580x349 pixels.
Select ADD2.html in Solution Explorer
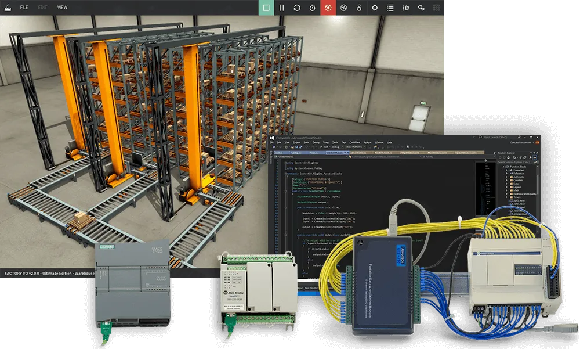(519, 200)
